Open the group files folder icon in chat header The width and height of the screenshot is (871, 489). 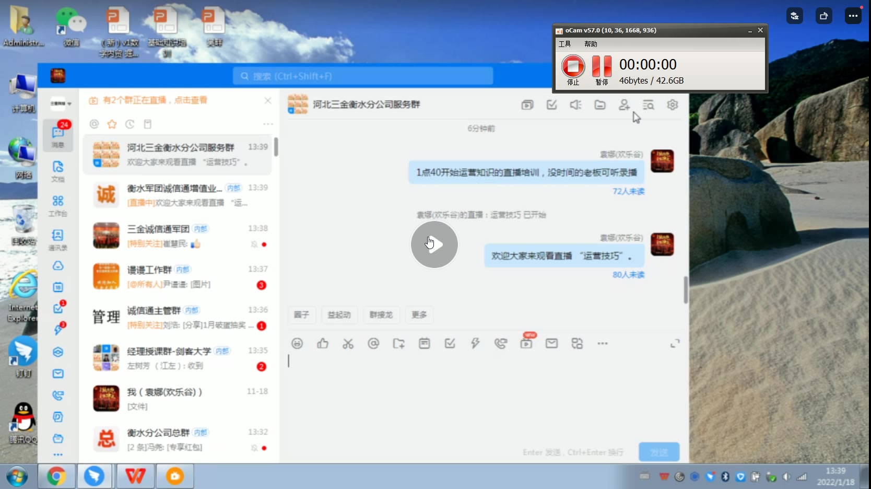tap(600, 105)
